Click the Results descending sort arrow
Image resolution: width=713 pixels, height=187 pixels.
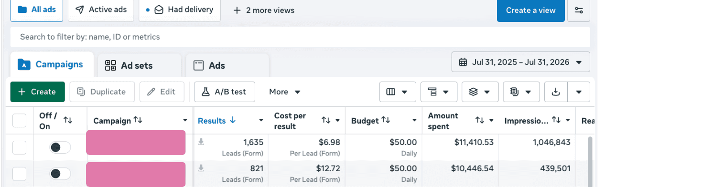[x=233, y=121]
